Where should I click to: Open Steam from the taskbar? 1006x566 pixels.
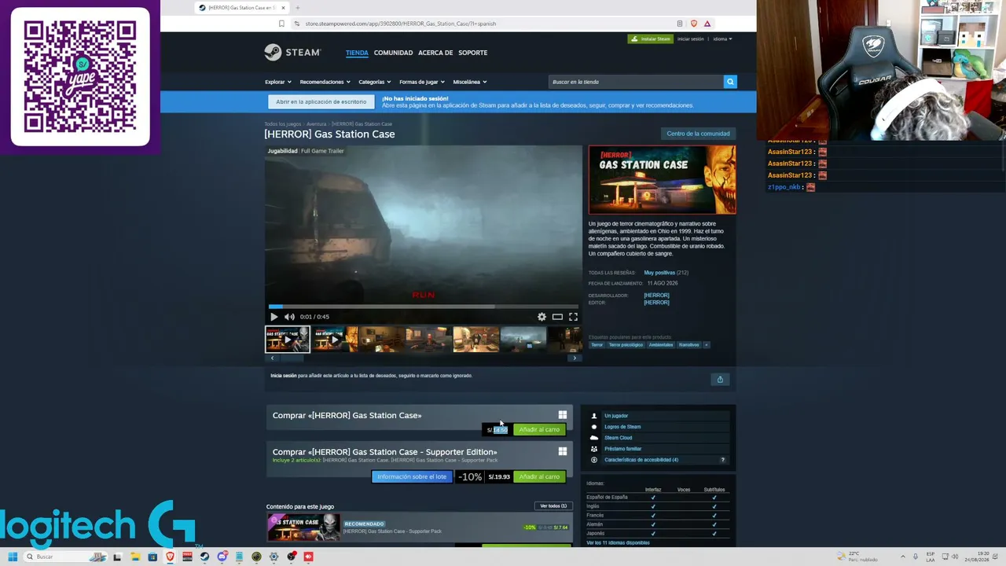(x=204, y=557)
